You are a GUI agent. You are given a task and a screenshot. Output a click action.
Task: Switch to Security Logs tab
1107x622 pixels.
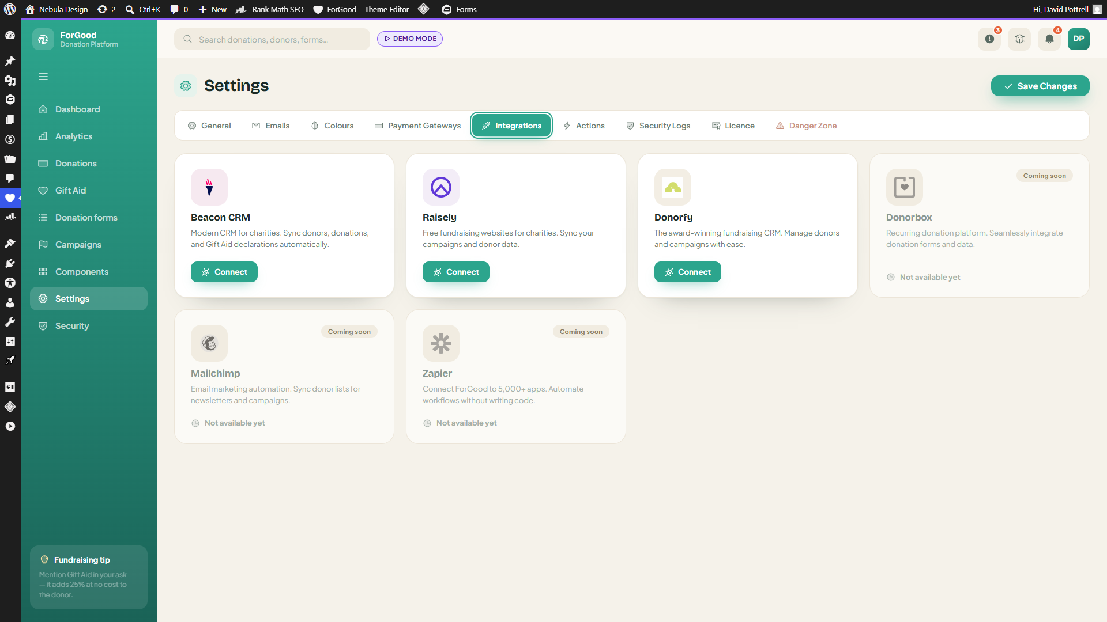tap(658, 126)
